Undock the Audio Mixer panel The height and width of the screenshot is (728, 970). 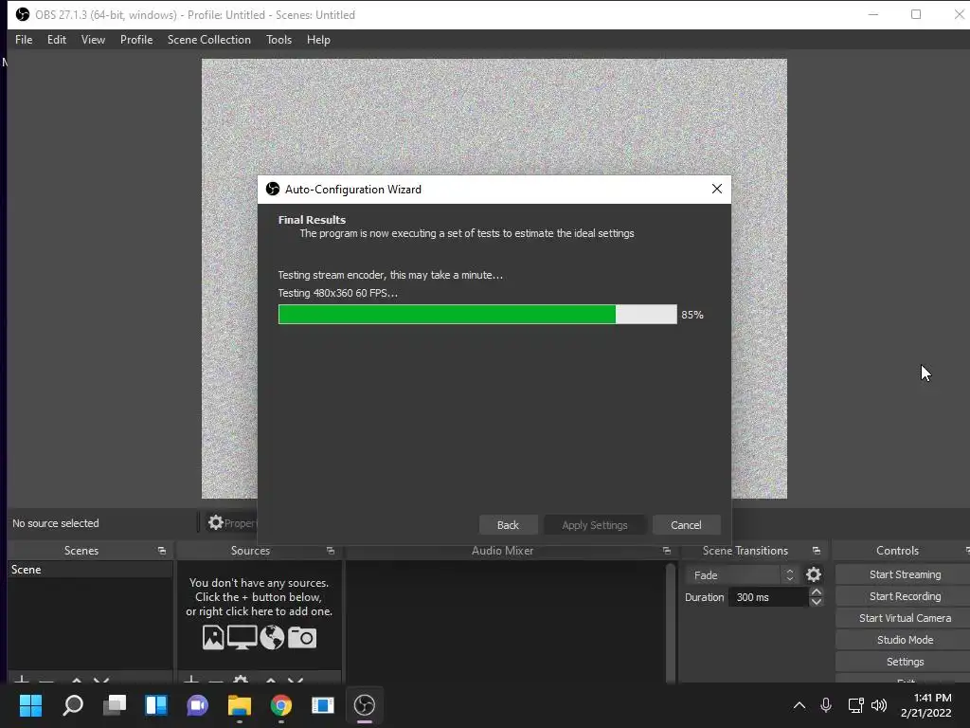[666, 551]
